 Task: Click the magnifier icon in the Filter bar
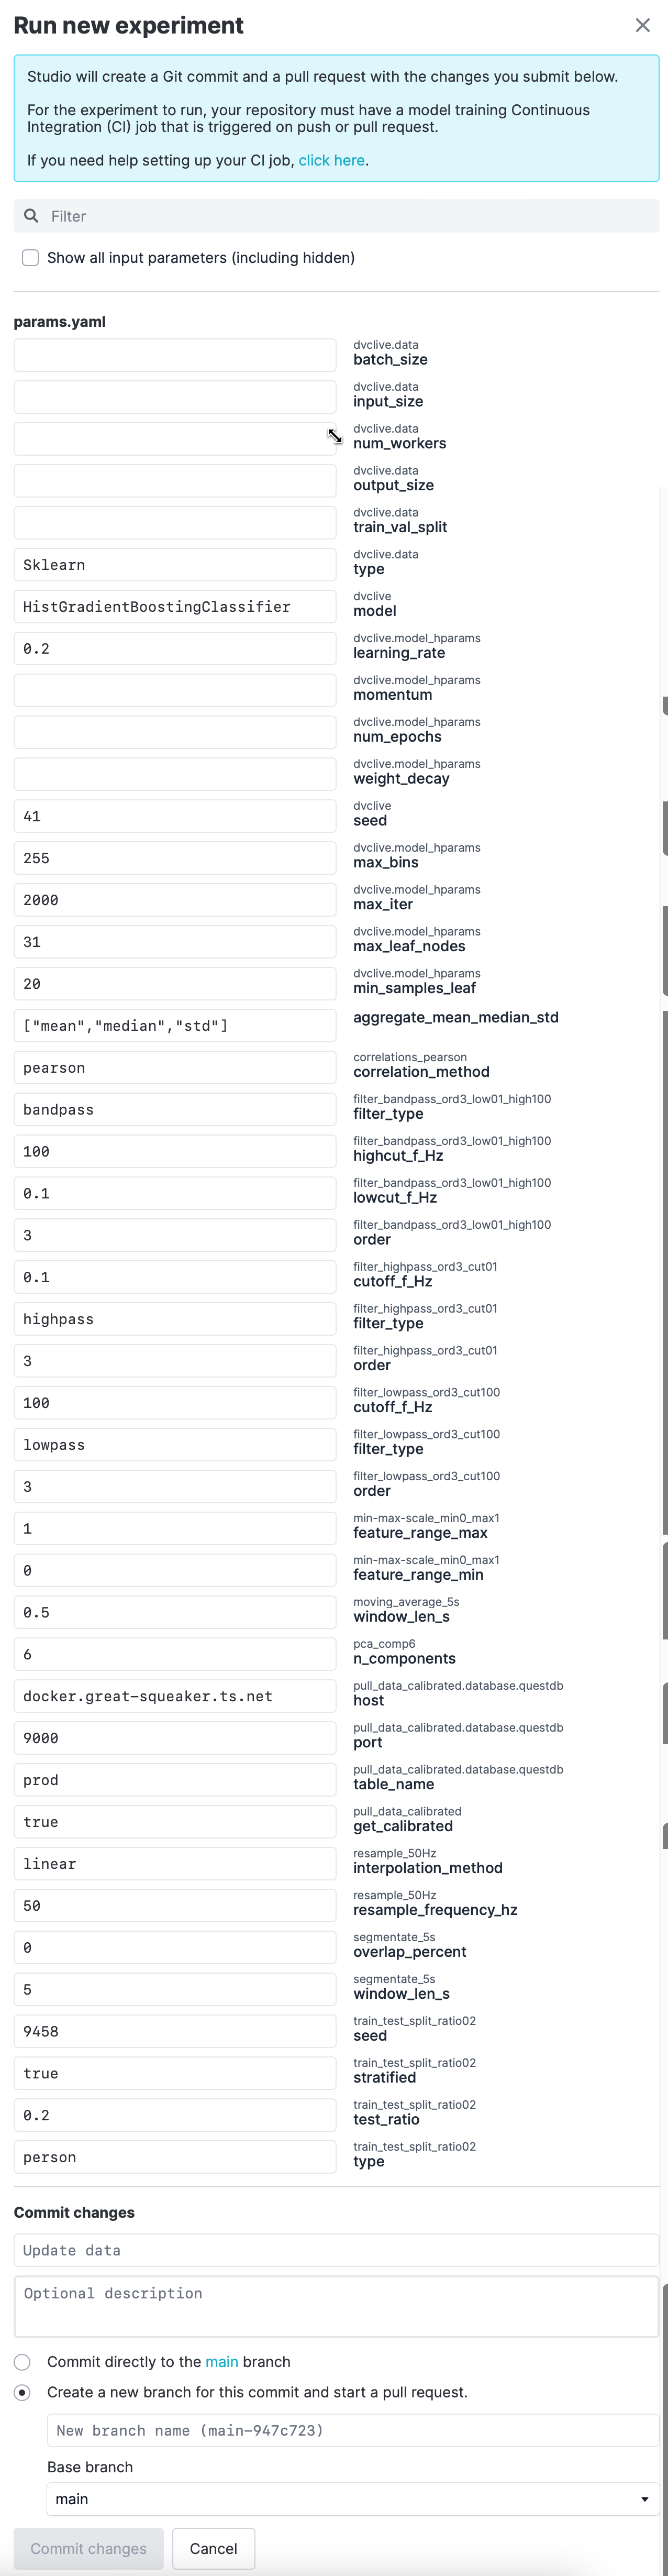click(30, 215)
